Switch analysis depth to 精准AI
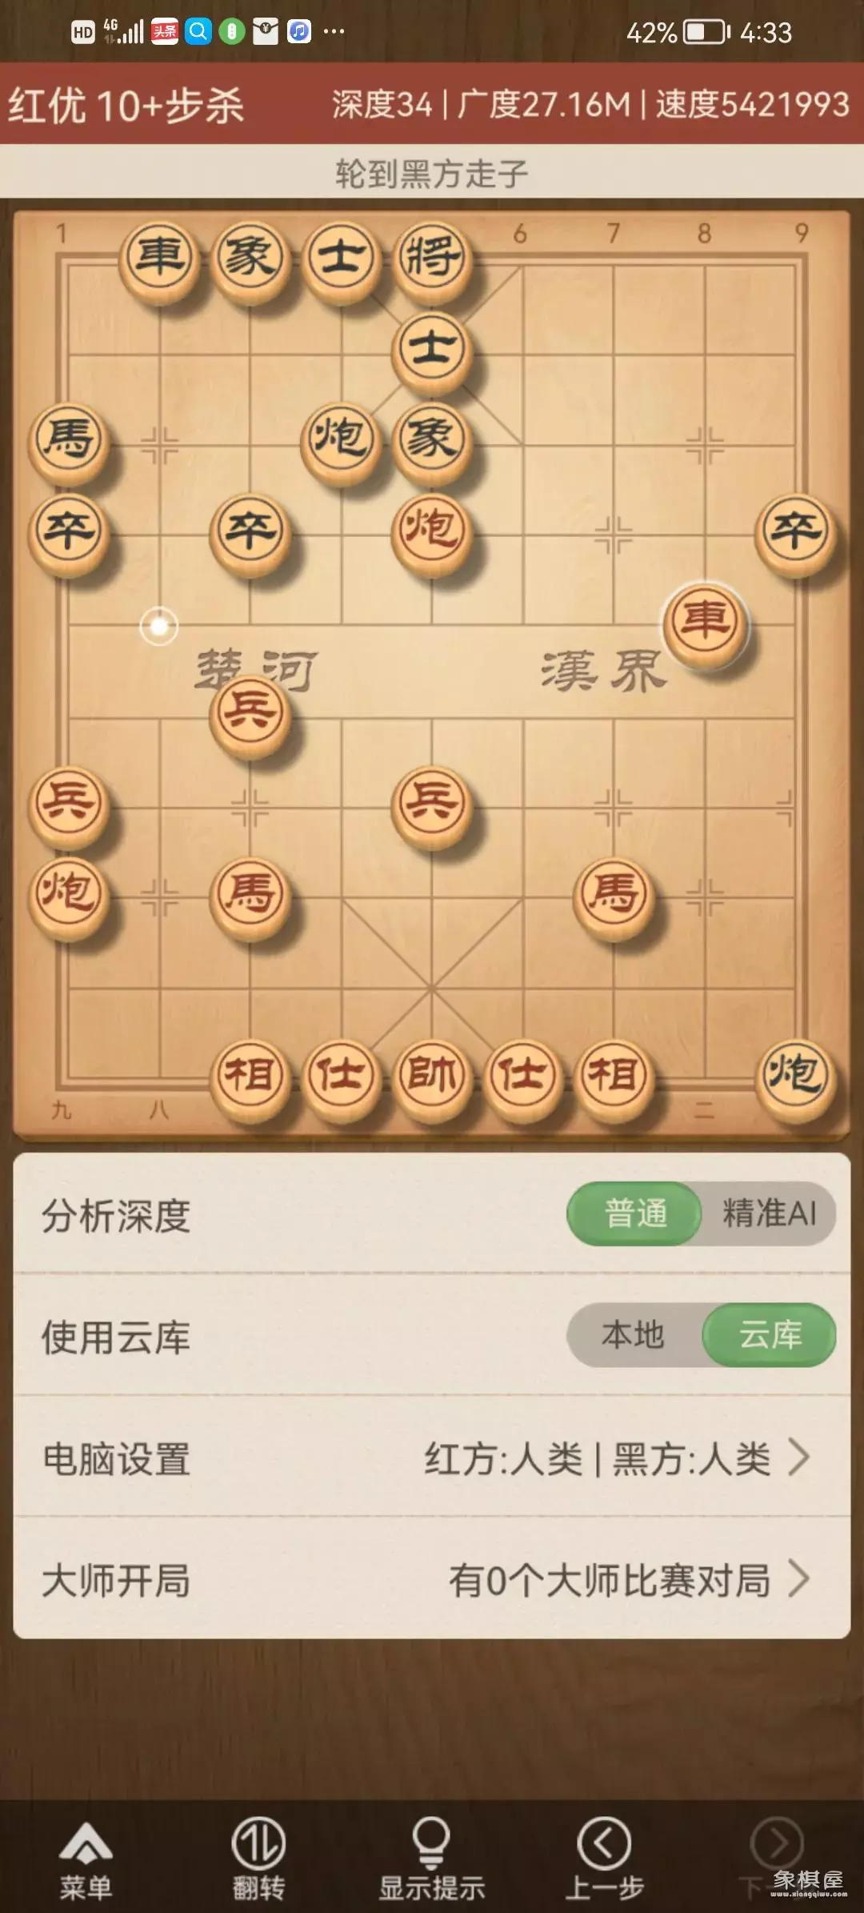 coord(770,1213)
